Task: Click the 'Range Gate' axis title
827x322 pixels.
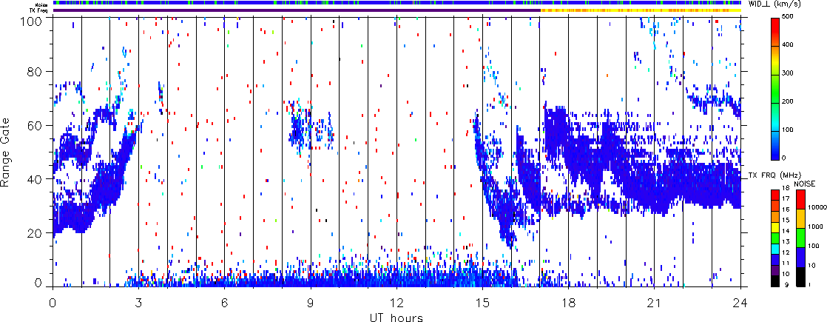Action: (x=6, y=152)
